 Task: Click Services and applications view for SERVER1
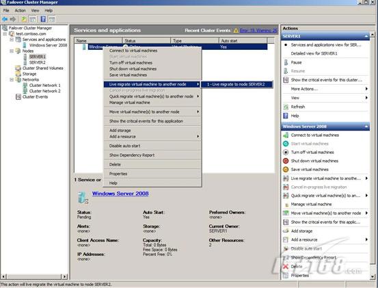[x=326, y=45]
